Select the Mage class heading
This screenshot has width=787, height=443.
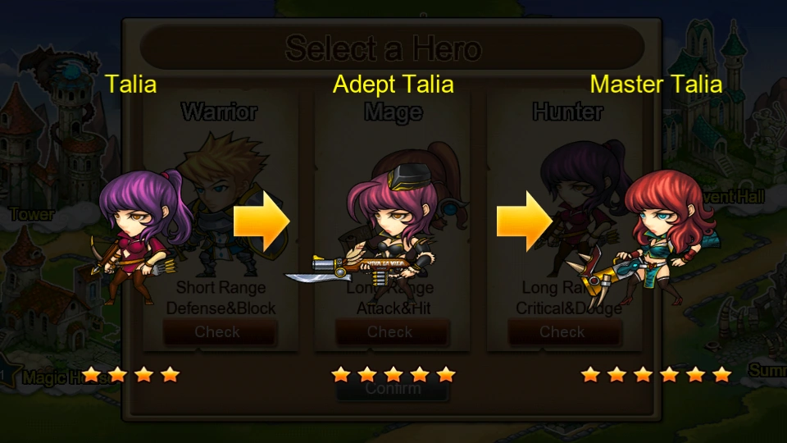393,112
